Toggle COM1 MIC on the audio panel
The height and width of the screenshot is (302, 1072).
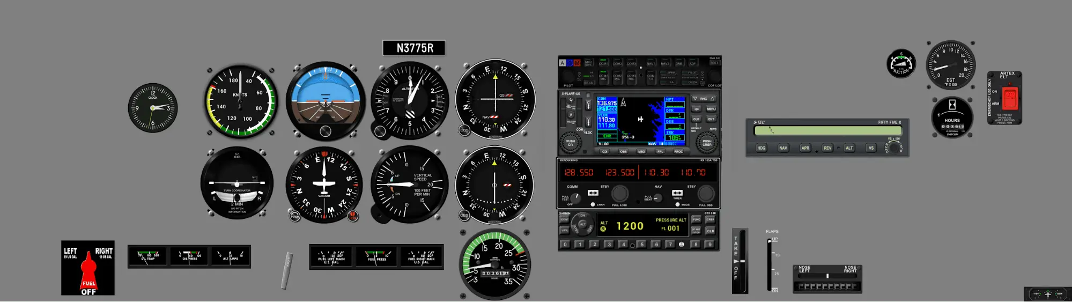603,77
